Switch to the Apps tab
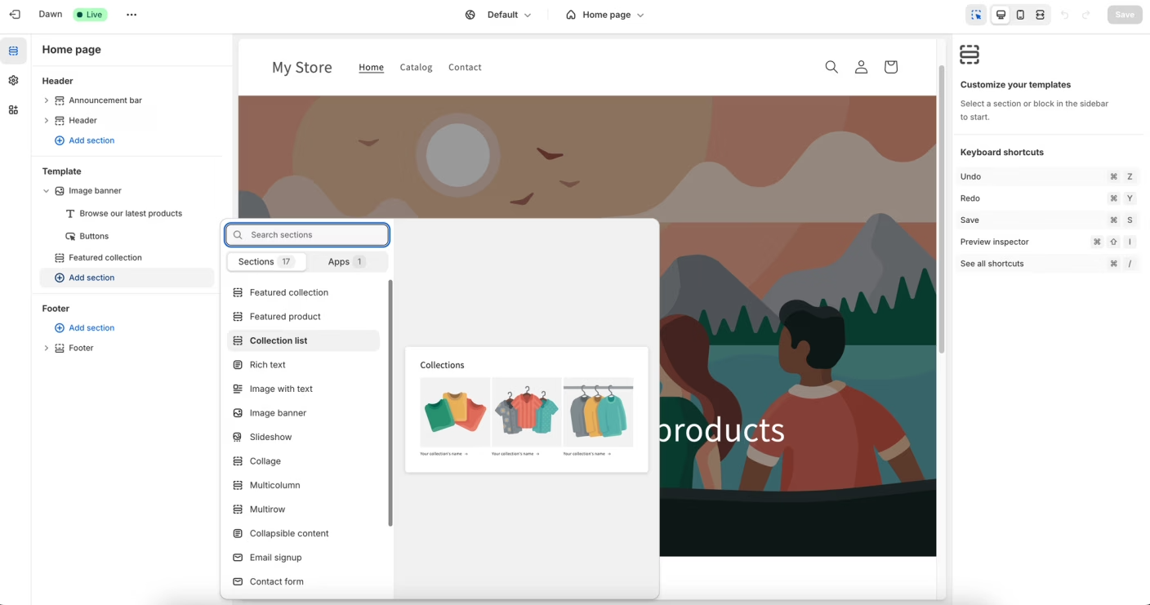 [345, 262]
